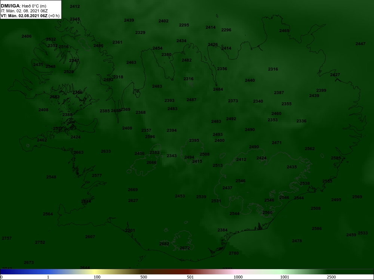Click the 2400 value on the map
This screenshot has height=280, width=374.
coord(219,140)
